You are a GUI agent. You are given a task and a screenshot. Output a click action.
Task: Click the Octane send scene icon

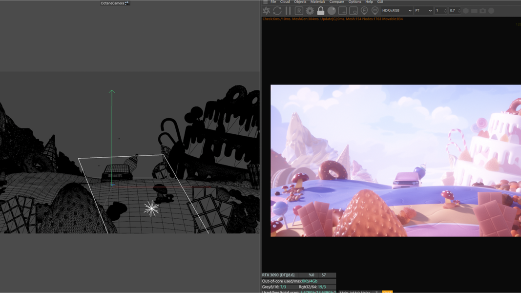tap(267, 11)
